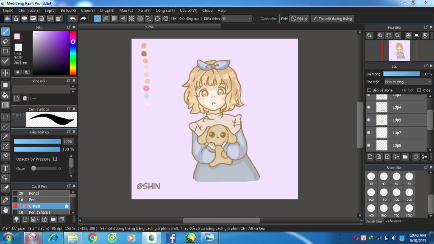Enable curve snap
The width and height of the screenshot is (434, 244).
point(149,19)
